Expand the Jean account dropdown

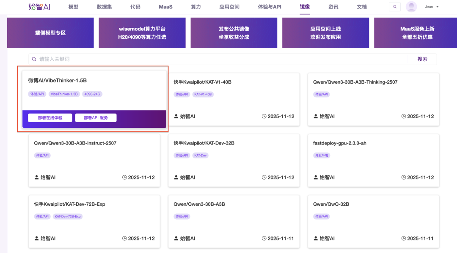pos(432,7)
